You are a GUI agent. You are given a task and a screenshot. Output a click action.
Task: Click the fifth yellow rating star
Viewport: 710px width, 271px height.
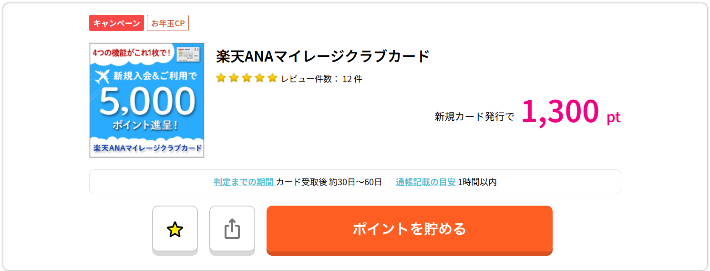pos(272,78)
